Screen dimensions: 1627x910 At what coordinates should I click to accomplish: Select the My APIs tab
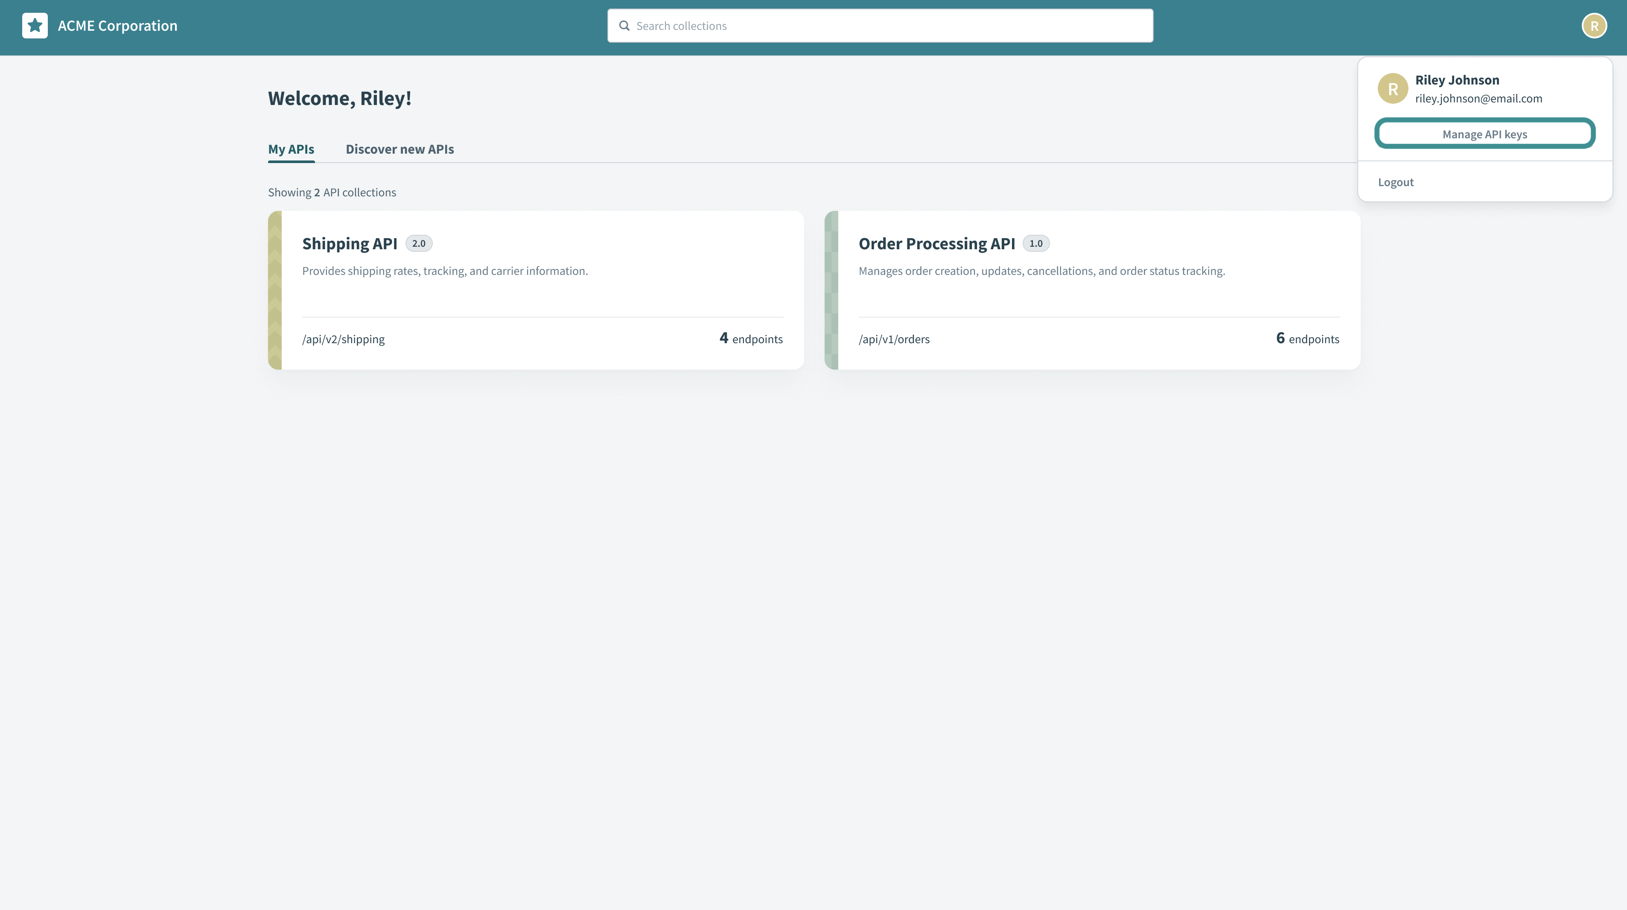291,149
